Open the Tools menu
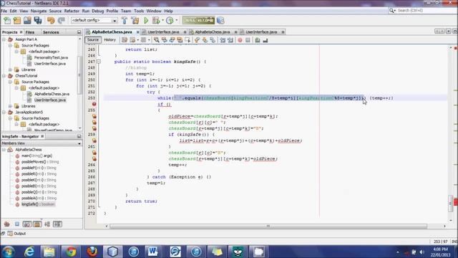The width and height of the screenshot is (458, 258). pyautogui.click(x=139, y=11)
